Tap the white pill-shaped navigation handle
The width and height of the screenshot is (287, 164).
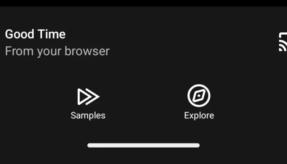click(x=143, y=145)
